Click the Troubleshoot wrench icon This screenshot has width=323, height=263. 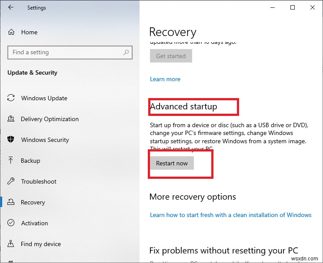coord(11,181)
